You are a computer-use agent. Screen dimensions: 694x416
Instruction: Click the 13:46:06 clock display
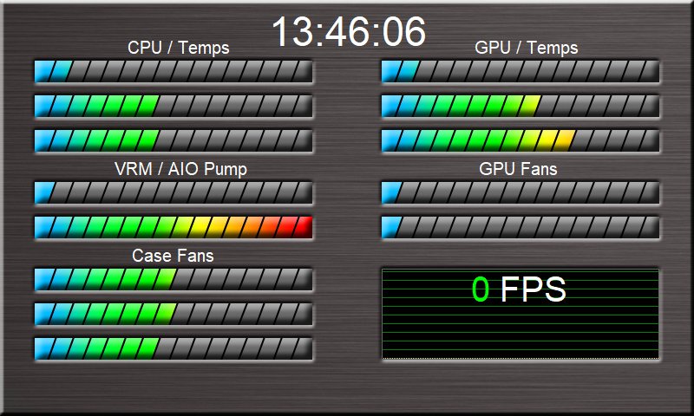pyautogui.click(x=348, y=33)
